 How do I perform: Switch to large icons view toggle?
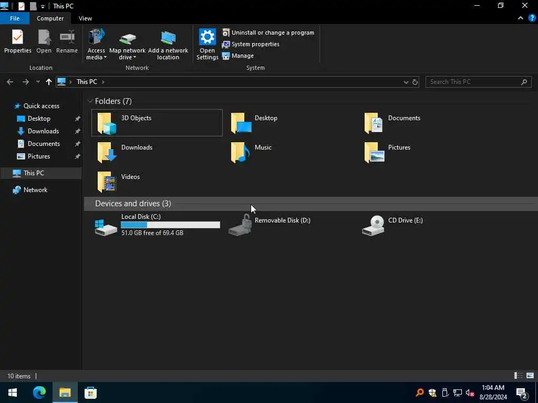click(x=530, y=376)
